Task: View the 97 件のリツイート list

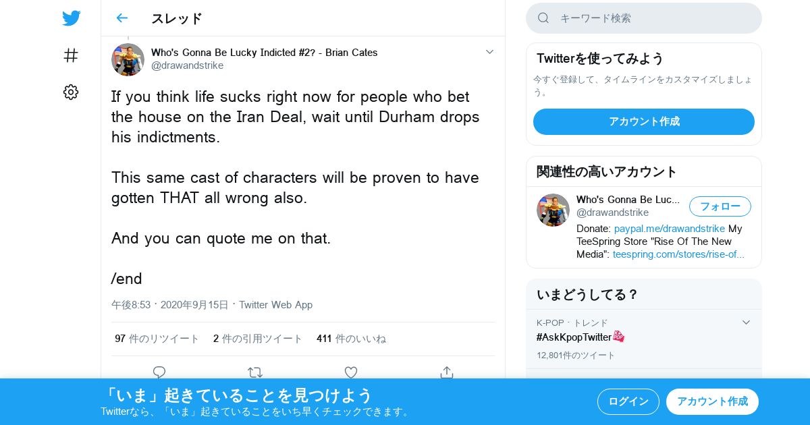Action: point(157,339)
